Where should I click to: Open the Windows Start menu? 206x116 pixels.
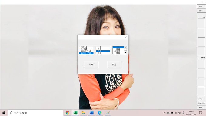pos(4,113)
